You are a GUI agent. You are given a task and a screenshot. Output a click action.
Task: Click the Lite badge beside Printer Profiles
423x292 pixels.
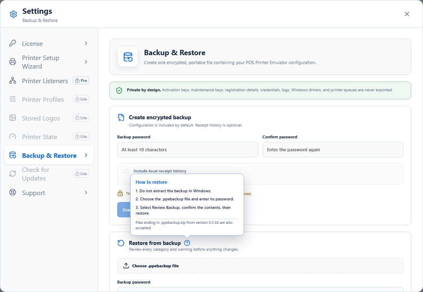81,99
